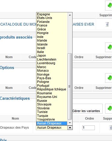Click green add icon beside Gérer les variantes
The image size is (112, 141).
pos(110,108)
